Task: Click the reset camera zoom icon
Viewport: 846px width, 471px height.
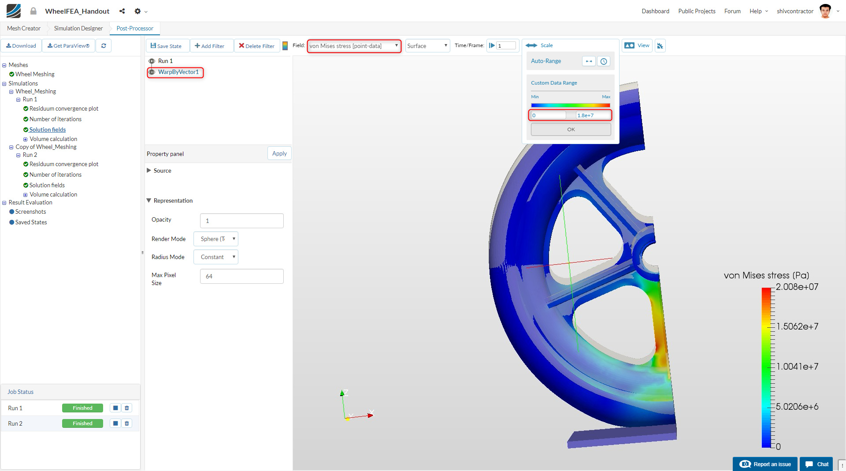Action: 660,46
